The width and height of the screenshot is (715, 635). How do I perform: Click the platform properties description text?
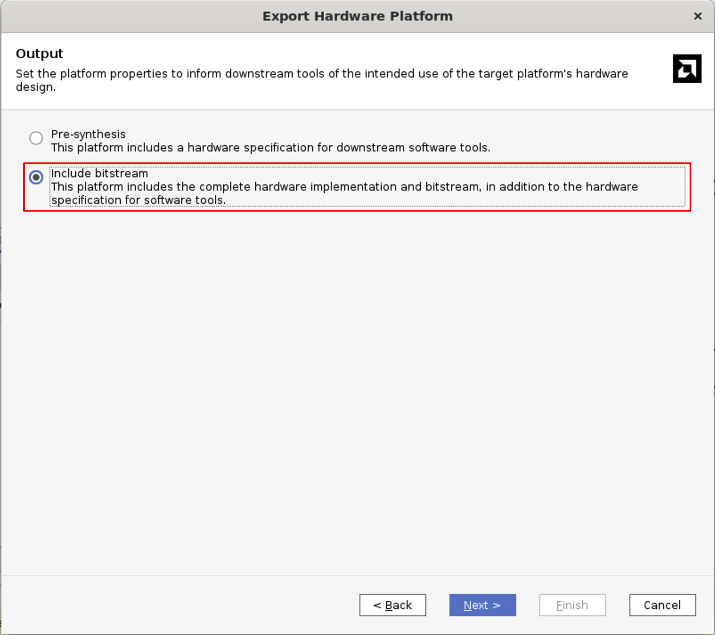pyautogui.click(x=321, y=80)
